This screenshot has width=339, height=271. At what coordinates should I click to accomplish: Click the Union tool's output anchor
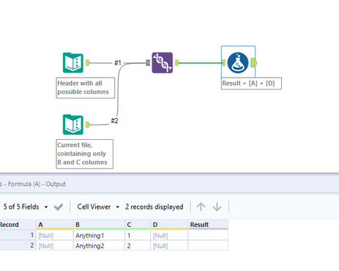[177, 63]
